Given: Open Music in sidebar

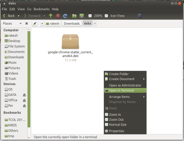Looking at the screenshot, I should coord(11,63).
